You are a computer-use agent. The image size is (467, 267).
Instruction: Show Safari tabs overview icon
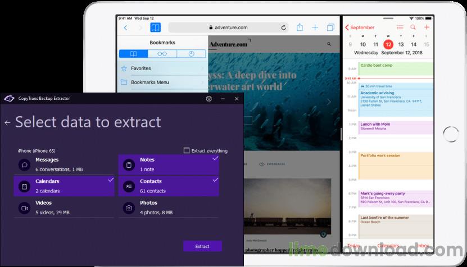pos(330,27)
